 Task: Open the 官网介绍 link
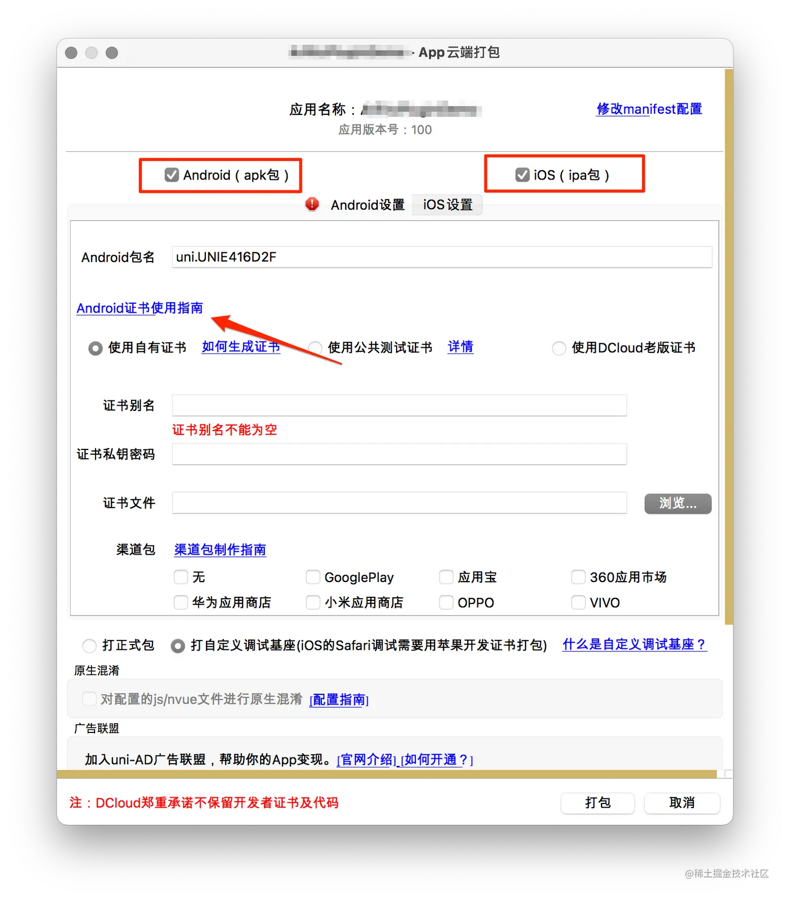pos(367,760)
